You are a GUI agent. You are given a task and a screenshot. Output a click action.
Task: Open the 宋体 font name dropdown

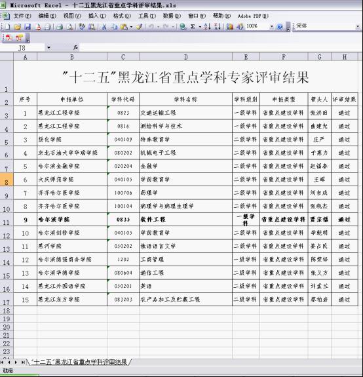[x=358, y=26]
